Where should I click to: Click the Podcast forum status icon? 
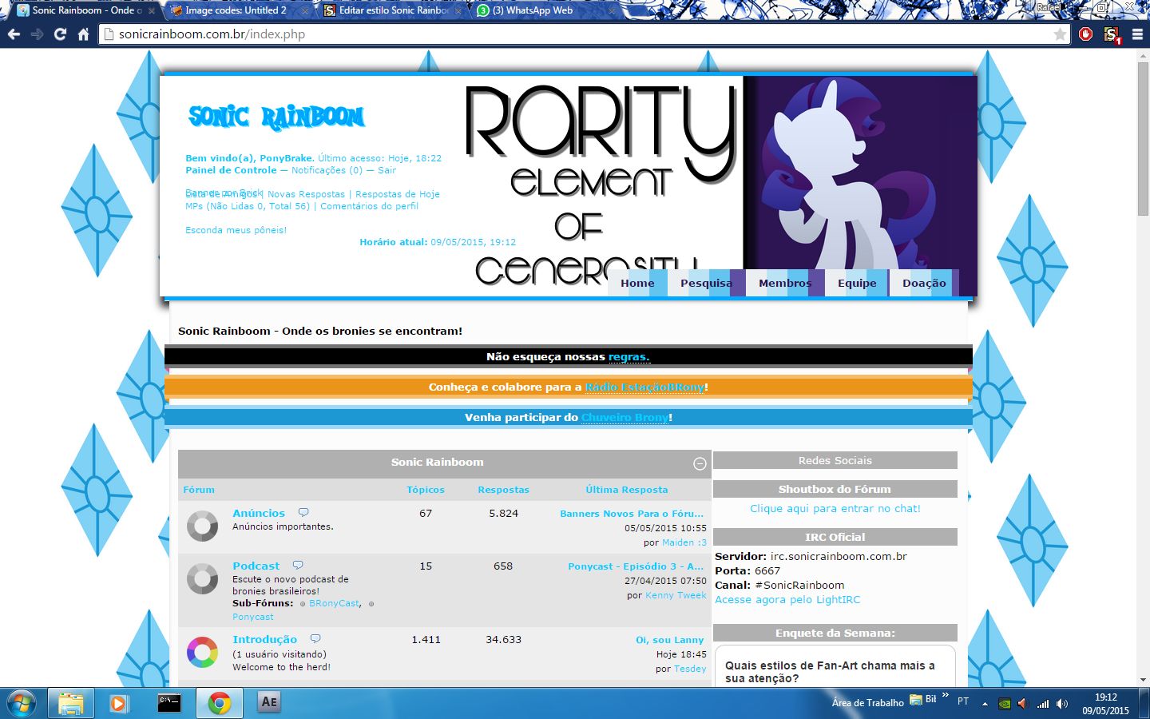click(x=202, y=579)
